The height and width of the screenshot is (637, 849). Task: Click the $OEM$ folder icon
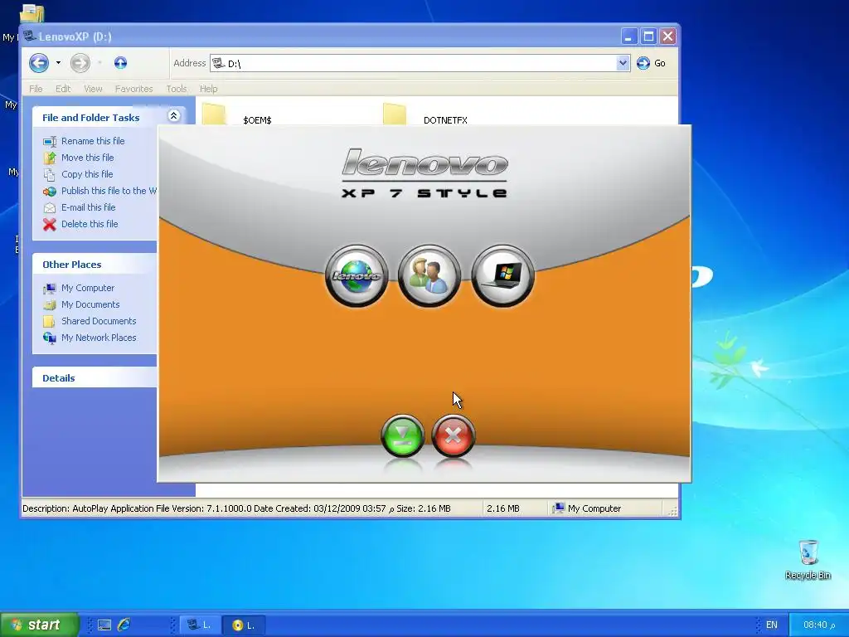click(x=214, y=114)
